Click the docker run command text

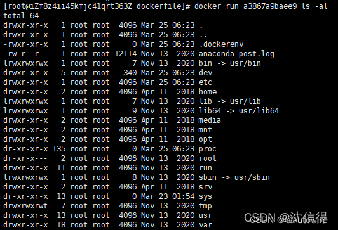click(261, 6)
